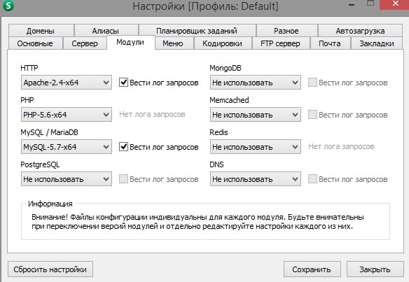Uncheck HTTP 'Вести лог запросов' checkbox

123,83
